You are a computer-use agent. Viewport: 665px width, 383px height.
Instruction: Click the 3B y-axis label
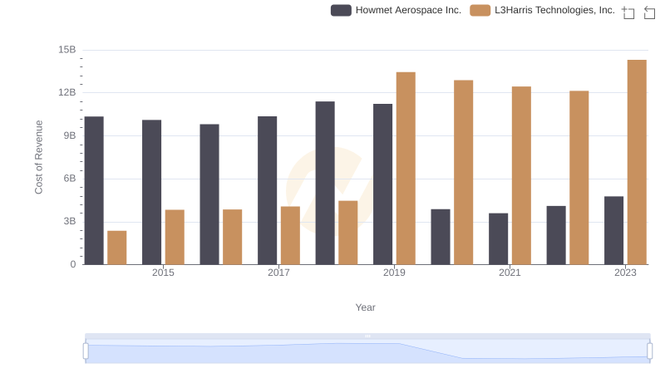(70, 222)
